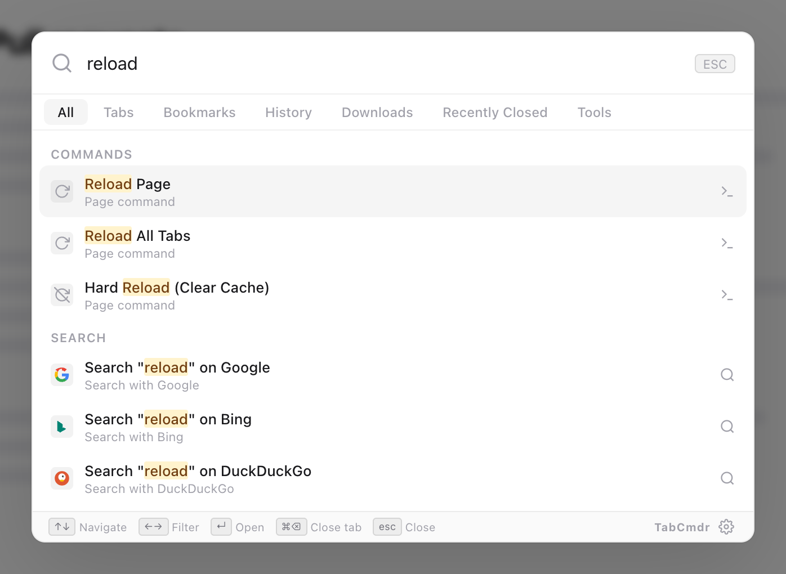This screenshot has width=786, height=574.
Task: Switch to the Tools filter
Action: [x=595, y=112]
